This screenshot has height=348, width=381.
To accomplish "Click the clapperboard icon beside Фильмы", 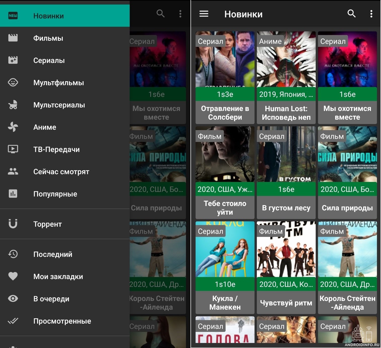I will click(13, 38).
